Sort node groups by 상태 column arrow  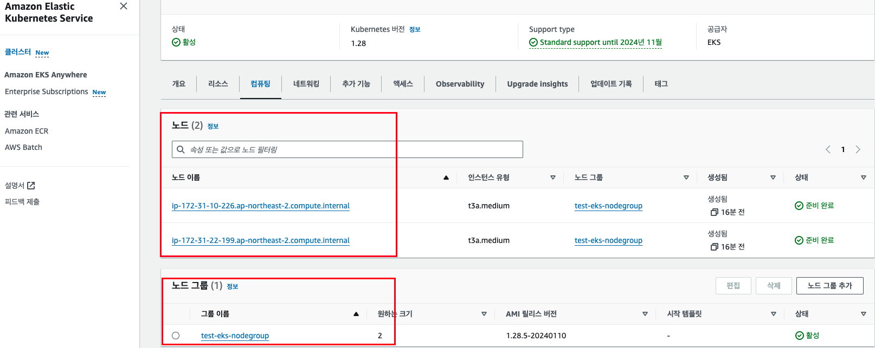tap(864, 314)
